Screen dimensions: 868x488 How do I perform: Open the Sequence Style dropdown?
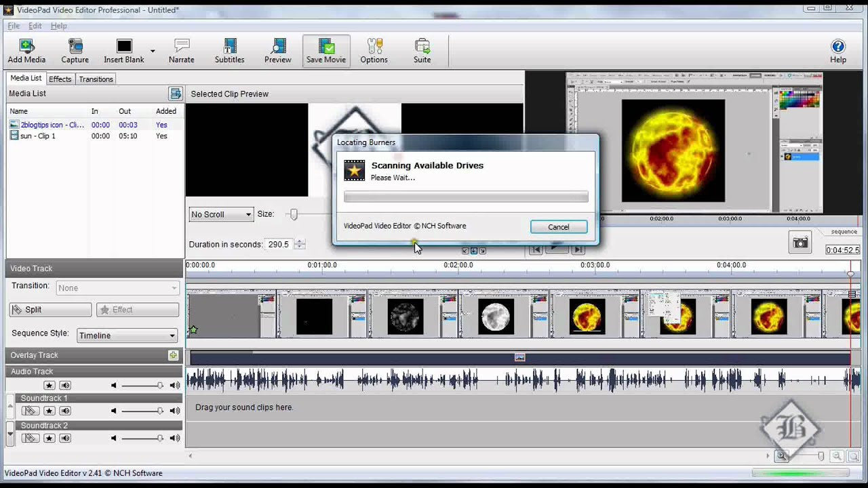click(127, 335)
